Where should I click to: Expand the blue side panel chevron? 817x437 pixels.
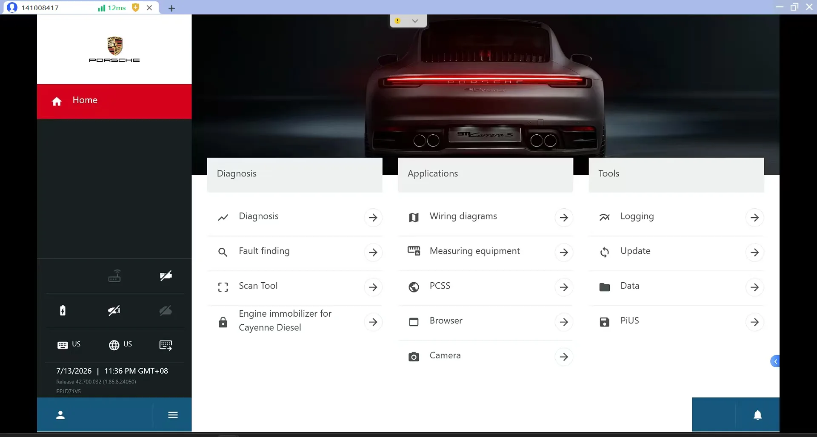[775, 361]
